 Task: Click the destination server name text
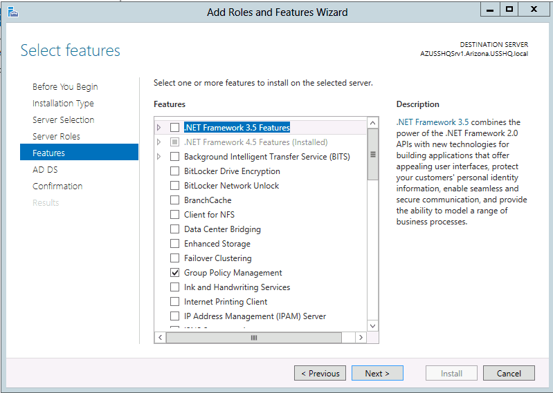point(474,54)
